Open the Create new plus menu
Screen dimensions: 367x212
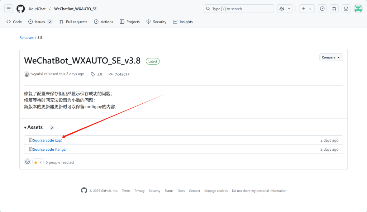(x=307, y=9)
